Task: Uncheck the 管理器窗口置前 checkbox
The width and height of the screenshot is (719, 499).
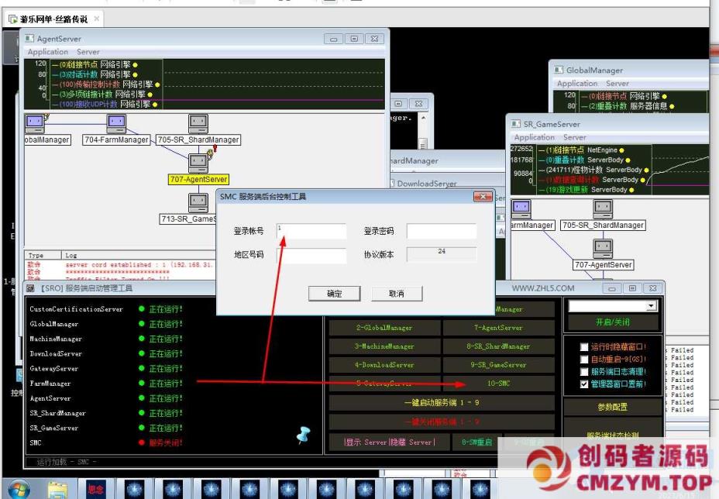Action: pyautogui.click(x=585, y=384)
